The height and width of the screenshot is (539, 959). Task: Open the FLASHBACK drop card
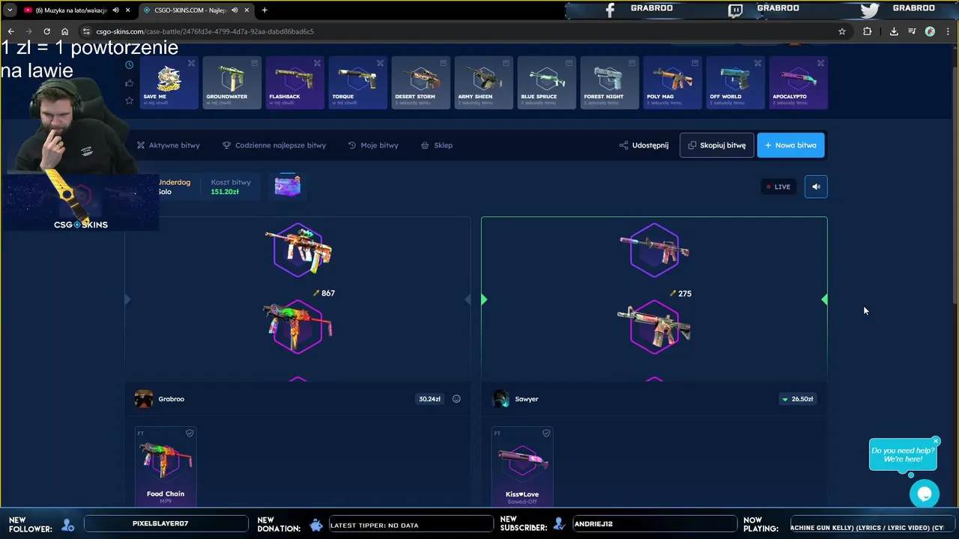tap(295, 82)
